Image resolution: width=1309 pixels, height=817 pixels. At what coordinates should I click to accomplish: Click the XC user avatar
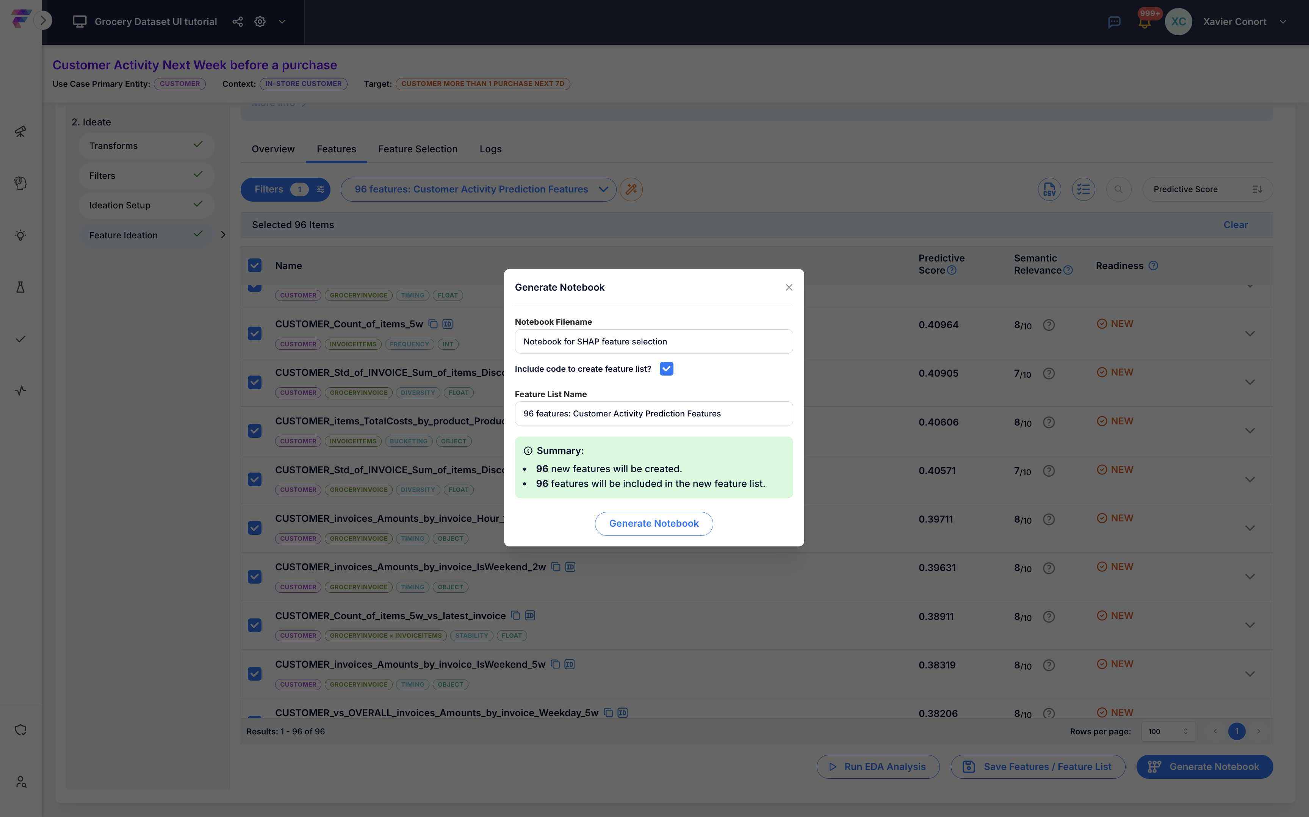click(x=1178, y=22)
